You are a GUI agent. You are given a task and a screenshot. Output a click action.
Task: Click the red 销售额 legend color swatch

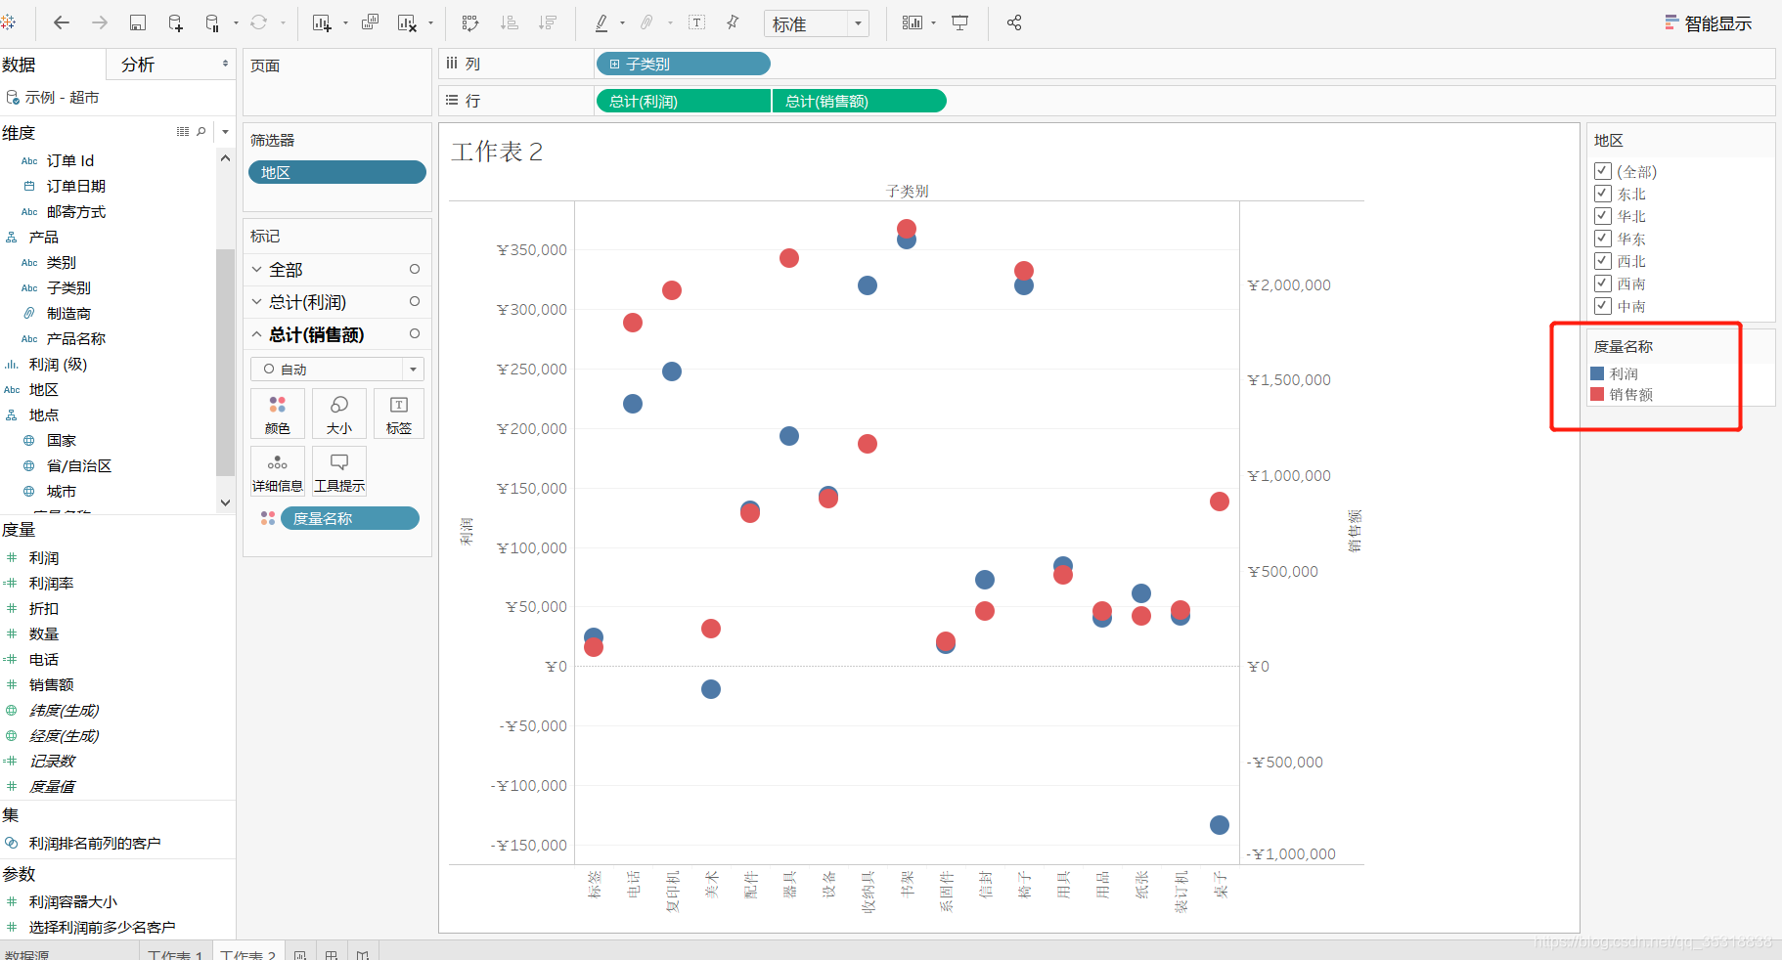[x=1597, y=394]
